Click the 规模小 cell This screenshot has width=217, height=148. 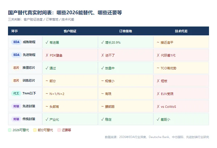click(x=126, y=81)
